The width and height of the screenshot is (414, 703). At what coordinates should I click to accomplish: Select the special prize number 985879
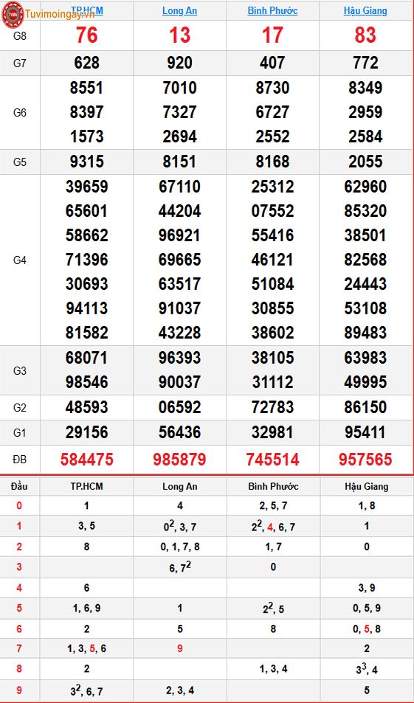pyautogui.click(x=179, y=459)
